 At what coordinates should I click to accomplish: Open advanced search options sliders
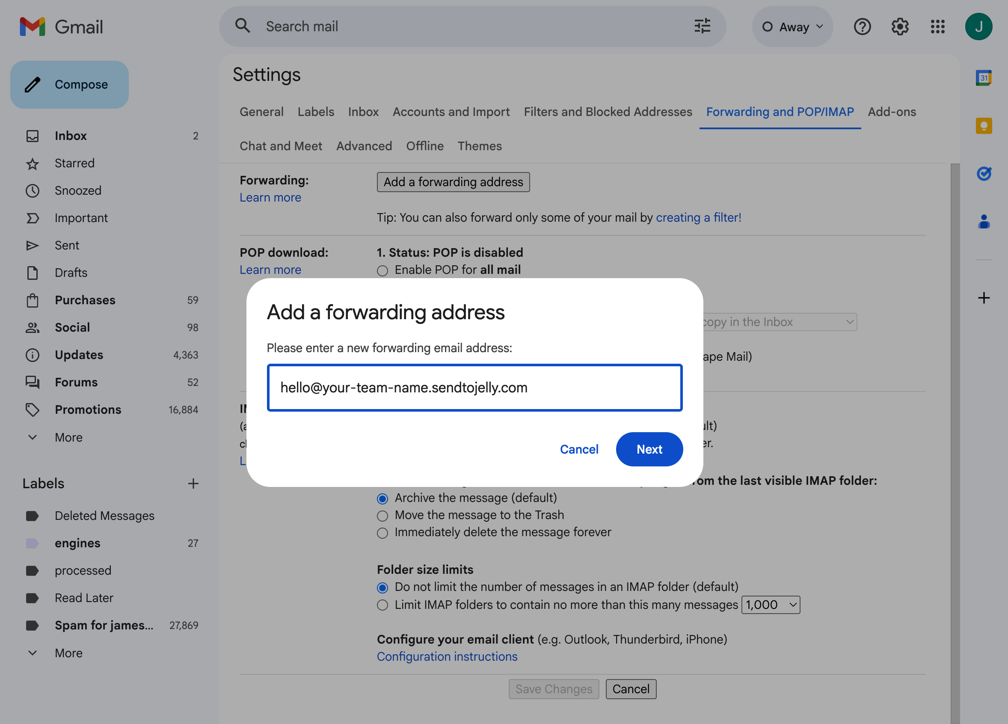[x=702, y=26]
